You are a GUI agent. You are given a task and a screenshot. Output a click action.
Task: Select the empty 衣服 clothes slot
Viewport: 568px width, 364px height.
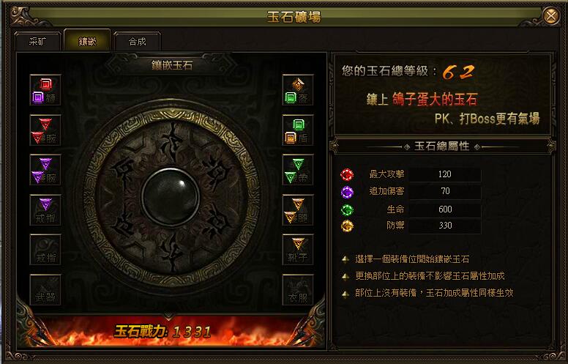pyautogui.click(x=298, y=290)
